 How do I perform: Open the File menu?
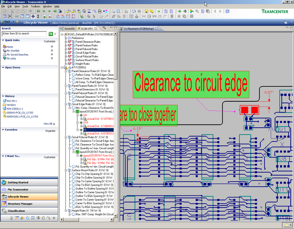3,6
